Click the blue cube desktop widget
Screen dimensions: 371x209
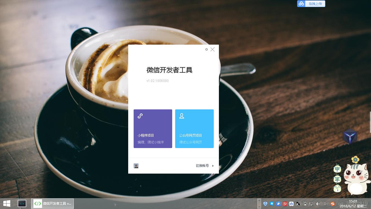(x=350, y=136)
